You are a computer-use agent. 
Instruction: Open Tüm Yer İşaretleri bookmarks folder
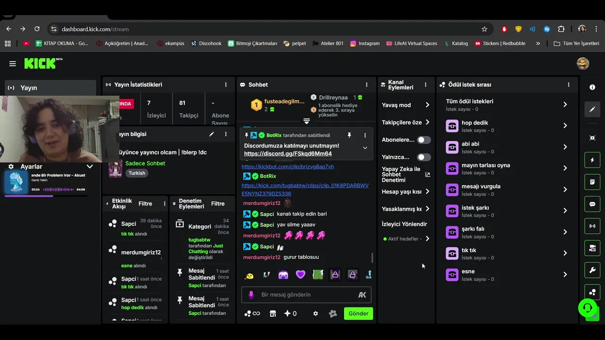pyautogui.click(x=576, y=43)
